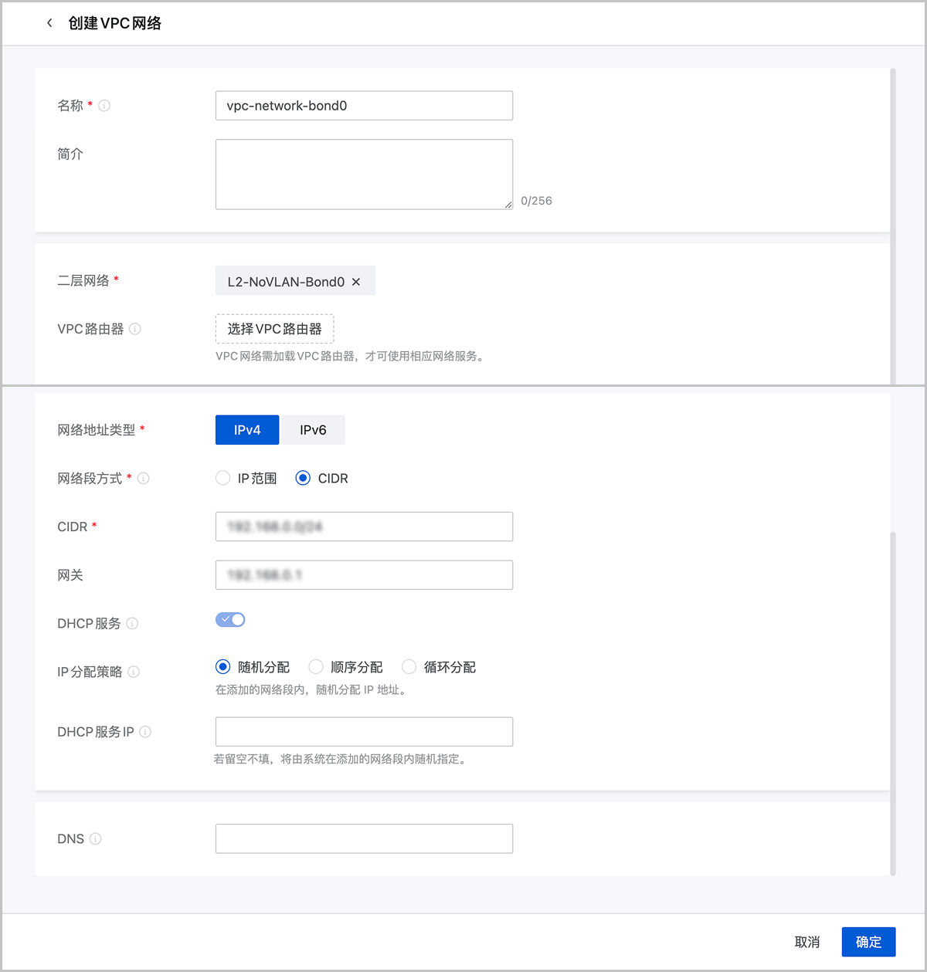Click the info icon next to VPC路由器

[135, 329]
